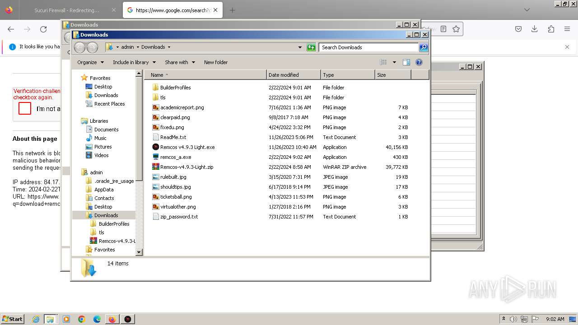Screen dimensions: 578x325
Task: Open Libraries in navigation pane
Action: [94, 121]
